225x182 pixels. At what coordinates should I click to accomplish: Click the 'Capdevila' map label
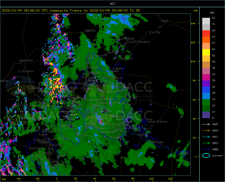74,58
